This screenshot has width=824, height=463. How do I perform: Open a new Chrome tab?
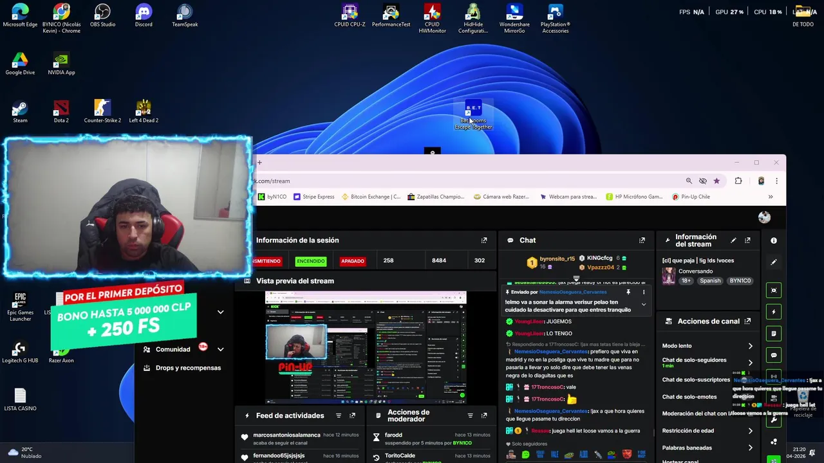coord(259,163)
